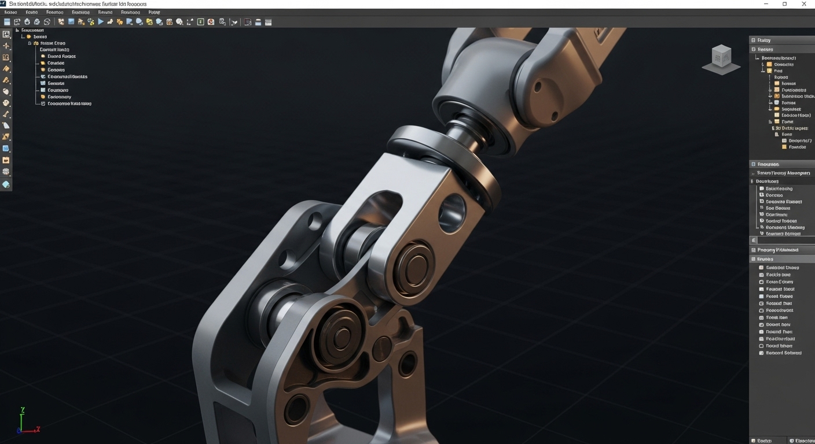815x444 pixels.
Task: Toggle the round checkbox beside the third Properties entry
Action: (x=761, y=282)
